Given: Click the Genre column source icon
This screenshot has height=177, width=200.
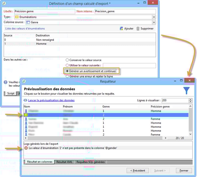Looking at the screenshot, I should click(28, 22).
